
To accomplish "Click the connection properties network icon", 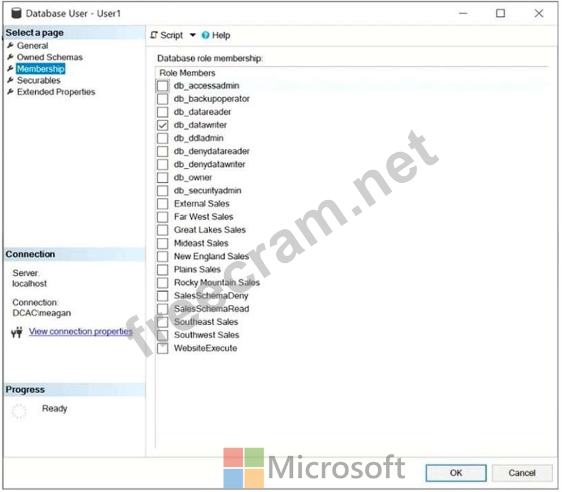I will 17,333.
